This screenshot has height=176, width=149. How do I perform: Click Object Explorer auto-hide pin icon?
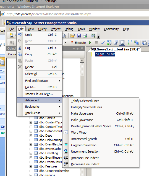click(x=78, y=48)
